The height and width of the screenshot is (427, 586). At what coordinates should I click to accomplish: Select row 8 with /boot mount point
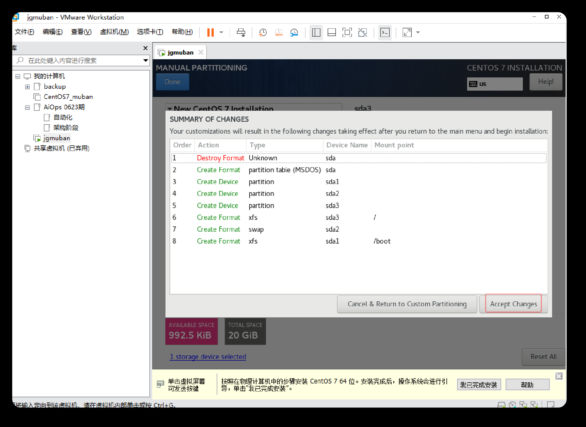pyautogui.click(x=358, y=241)
